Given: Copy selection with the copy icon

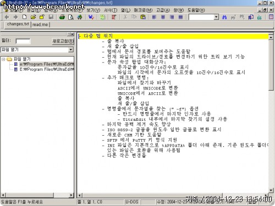Looking at the screenshot, I should point(134,17).
